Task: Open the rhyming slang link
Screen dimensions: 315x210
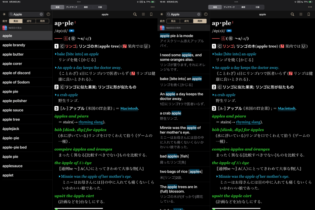Action: point(91,122)
